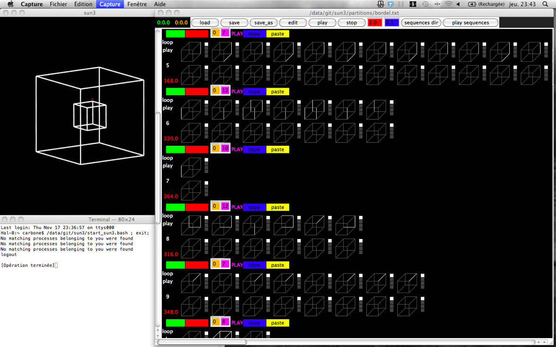This screenshot has width=556, height=347.
Task: Click the partition window horizontal scrollbar thumb
Action: (203, 342)
